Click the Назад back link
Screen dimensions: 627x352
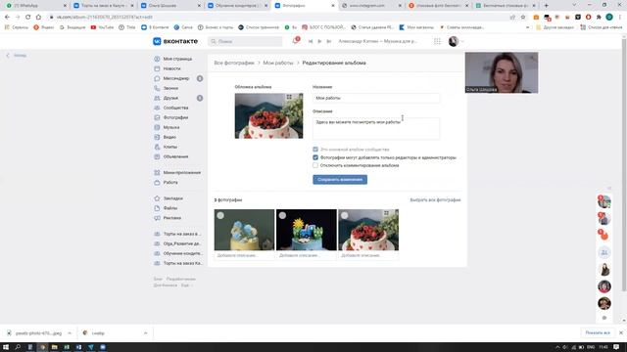17,56
